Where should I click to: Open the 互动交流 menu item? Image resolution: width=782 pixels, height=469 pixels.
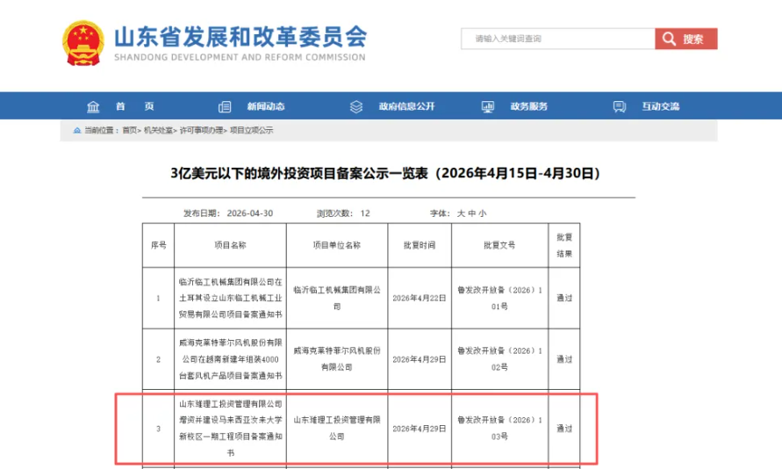coord(660,106)
